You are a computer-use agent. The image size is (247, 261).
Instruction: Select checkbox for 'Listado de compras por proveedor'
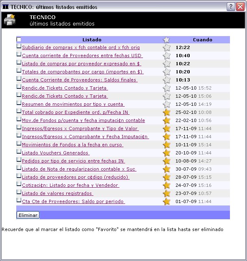(x=19, y=62)
